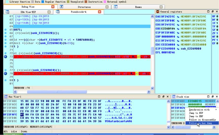Choose Follow in hex dump
This screenshot has width=219, height=135.
202,123
